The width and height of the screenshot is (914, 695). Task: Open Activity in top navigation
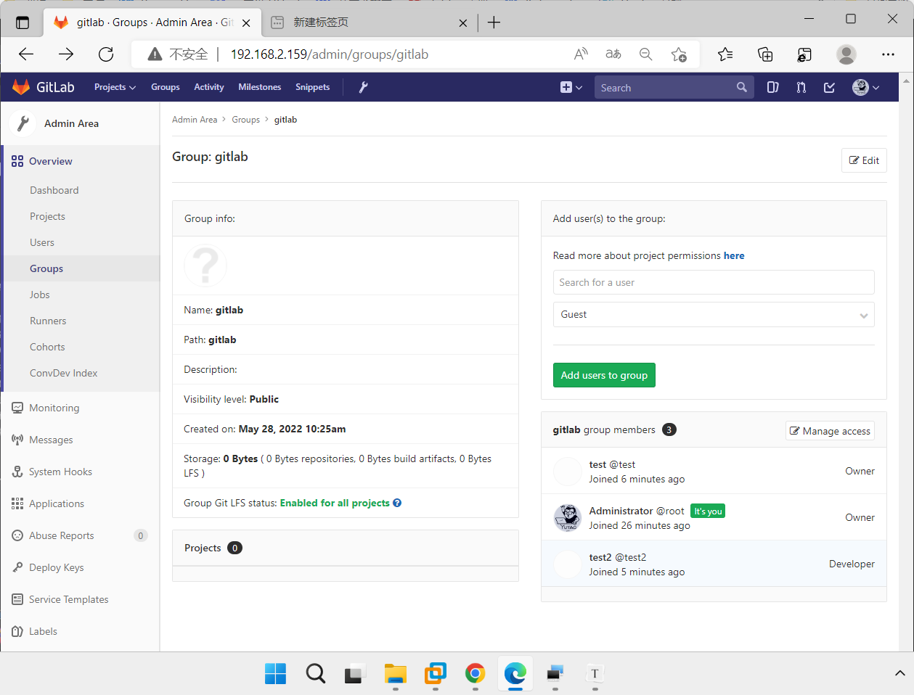coord(209,87)
